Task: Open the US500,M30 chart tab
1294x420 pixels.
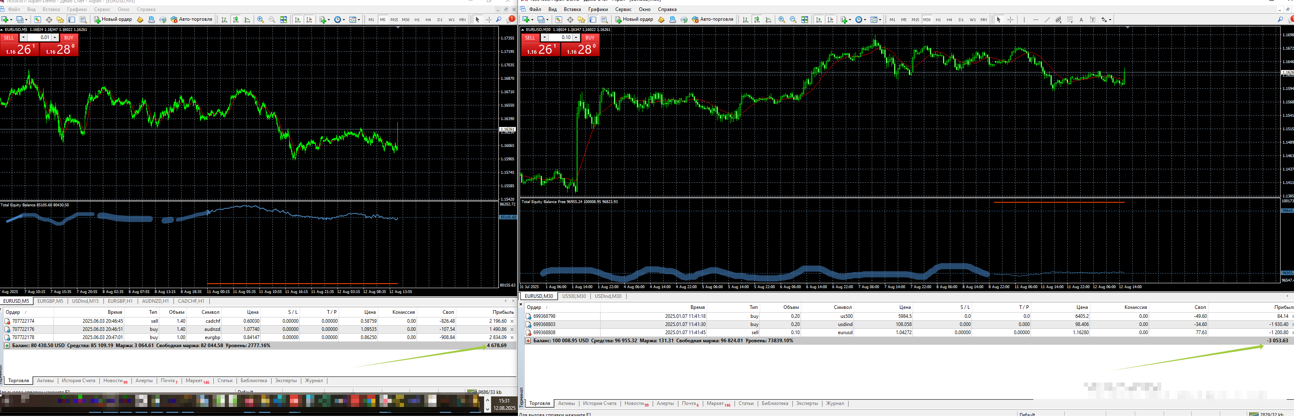Action: click(x=574, y=296)
